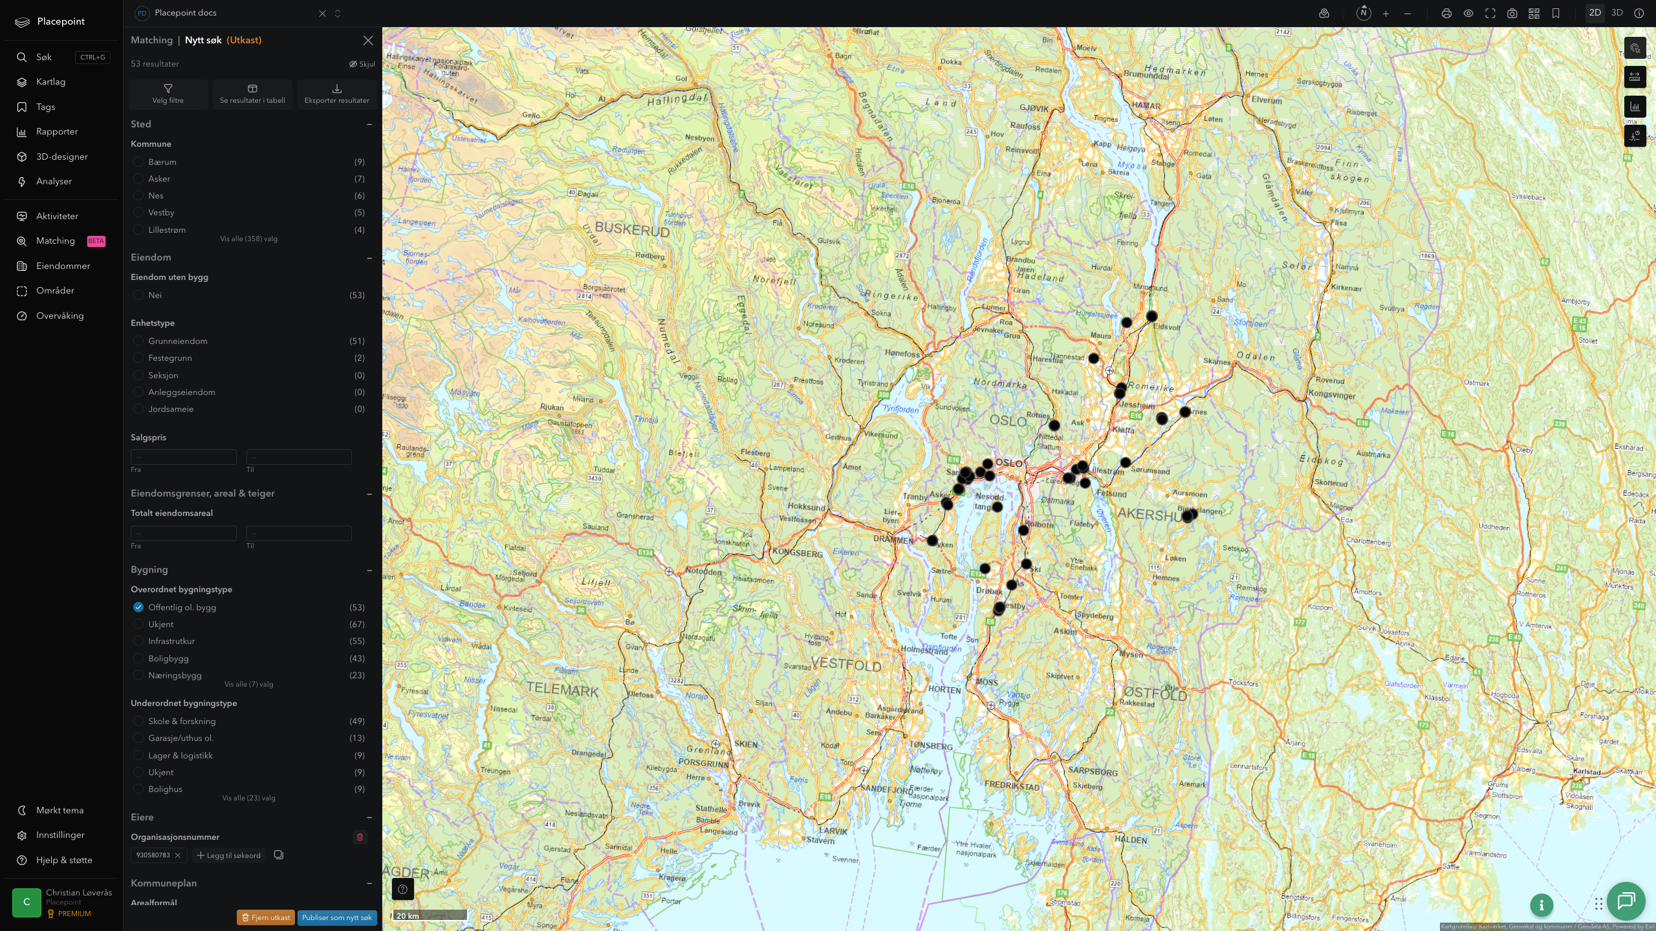
Task: Click the Salgspris Fra input field
Action: 184,456
